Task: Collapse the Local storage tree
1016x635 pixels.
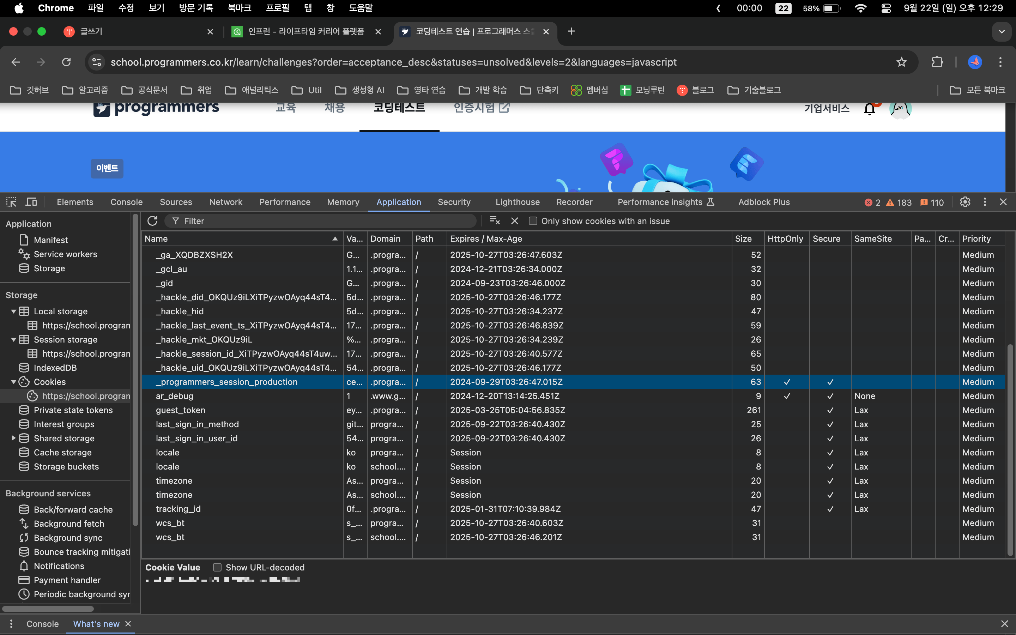Action: pyautogui.click(x=13, y=311)
